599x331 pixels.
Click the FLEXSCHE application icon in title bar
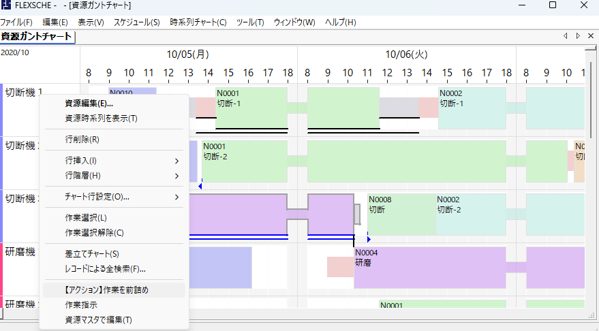[6, 5]
